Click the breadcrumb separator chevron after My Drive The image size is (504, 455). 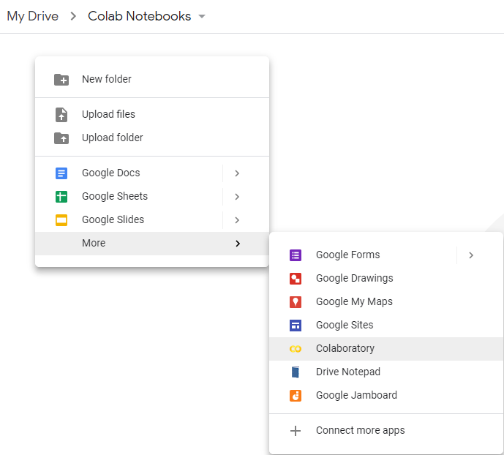73,16
